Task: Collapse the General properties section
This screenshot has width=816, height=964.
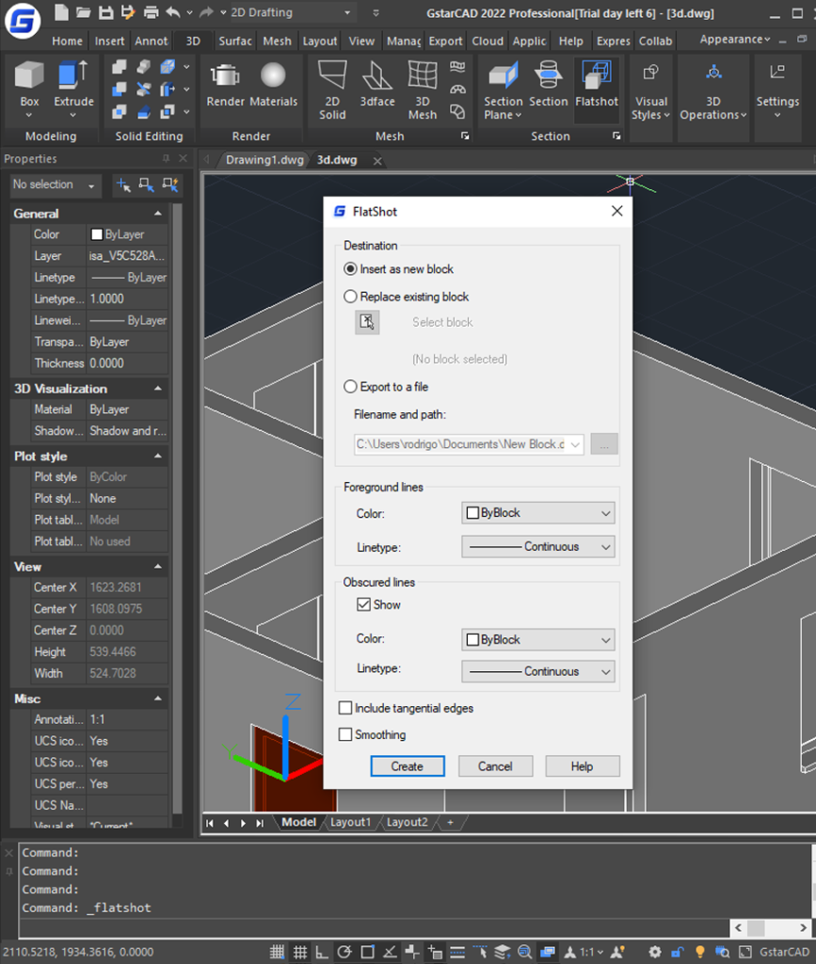Action: point(158,214)
